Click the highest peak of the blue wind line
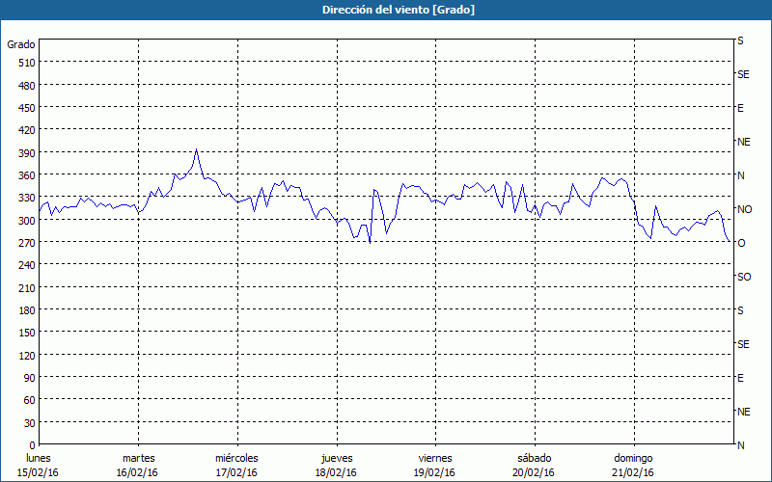 pos(196,149)
